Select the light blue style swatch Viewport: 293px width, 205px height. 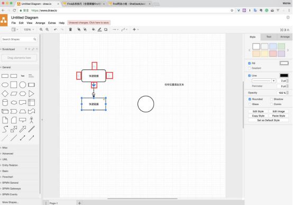coord(273,46)
